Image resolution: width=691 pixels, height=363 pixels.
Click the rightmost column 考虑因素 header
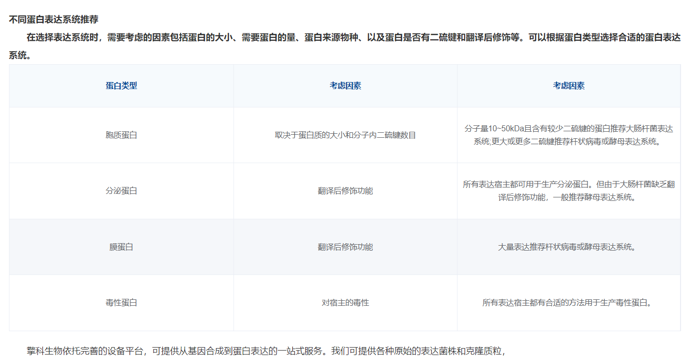click(569, 86)
